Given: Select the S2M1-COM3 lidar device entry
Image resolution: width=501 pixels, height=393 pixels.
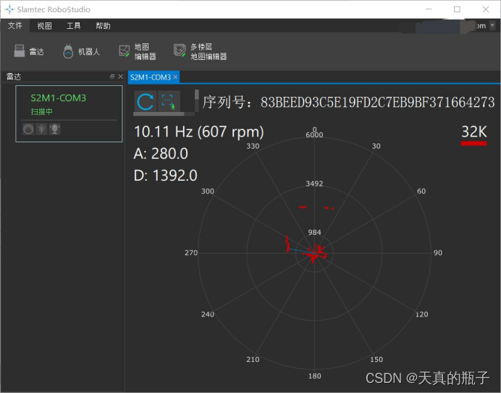Looking at the screenshot, I should pos(69,113).
